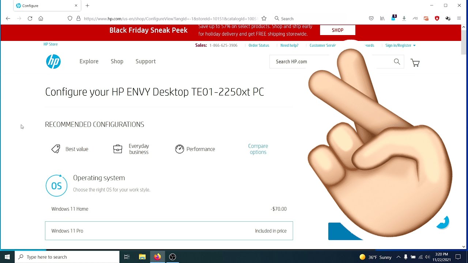Image resolution: width=468 pixels, height=263 pixels.
Task: Click the URL address bar
Action: [x=170, y=18]
